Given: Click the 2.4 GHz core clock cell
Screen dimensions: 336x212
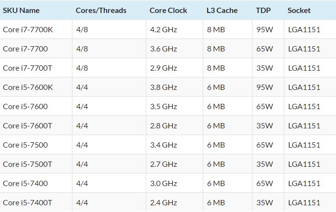Looking at the screenshot, I should click(x=163, y=203).
